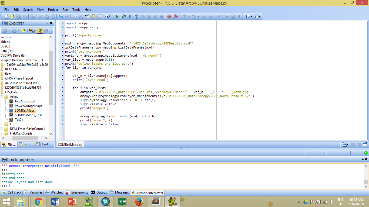Click the File Explorer vertical scrollbar
Image resolution: width=369 pixels, height=207 pixels.
pos(51,78)
